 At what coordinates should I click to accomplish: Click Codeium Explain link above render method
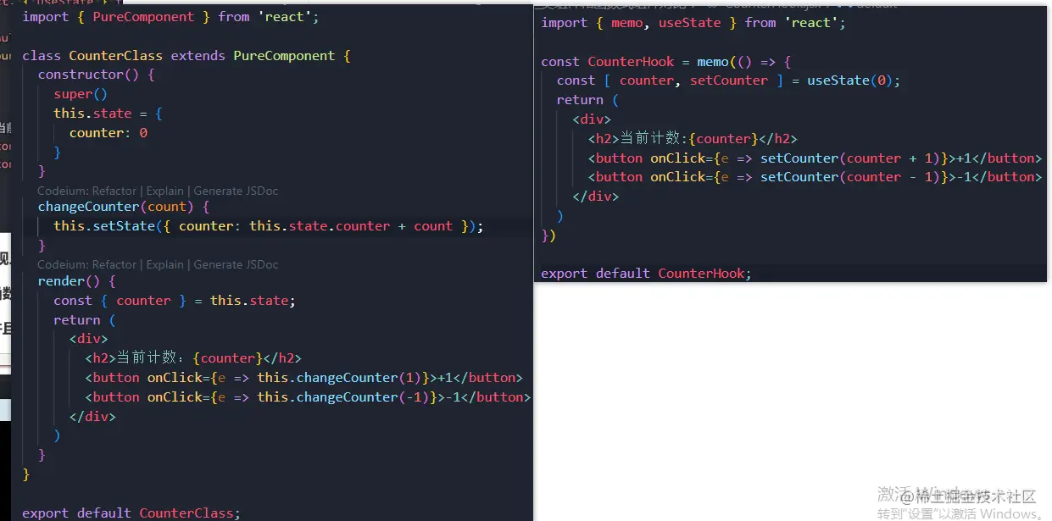coord(166,264)
